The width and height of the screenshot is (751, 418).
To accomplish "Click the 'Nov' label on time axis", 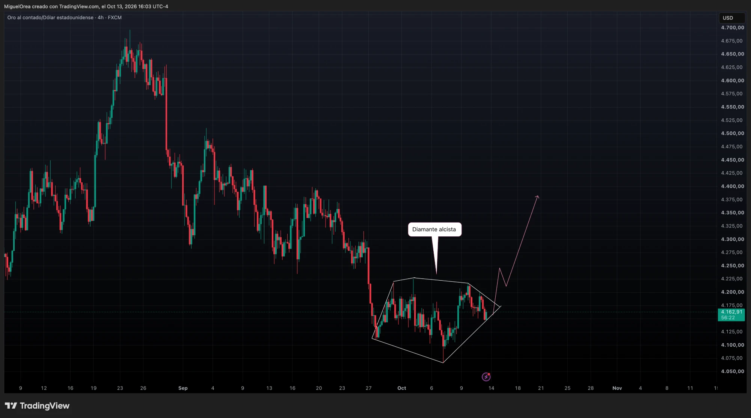I will [617, 388].
